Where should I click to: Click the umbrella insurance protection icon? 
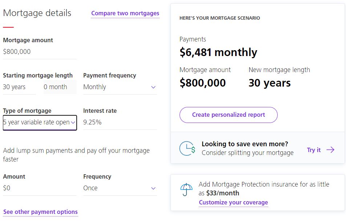(186, 190)
